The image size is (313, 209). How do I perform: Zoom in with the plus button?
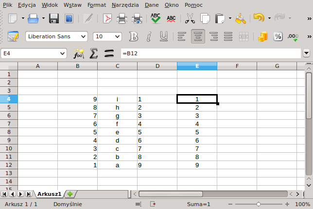(x=287, y=204)
